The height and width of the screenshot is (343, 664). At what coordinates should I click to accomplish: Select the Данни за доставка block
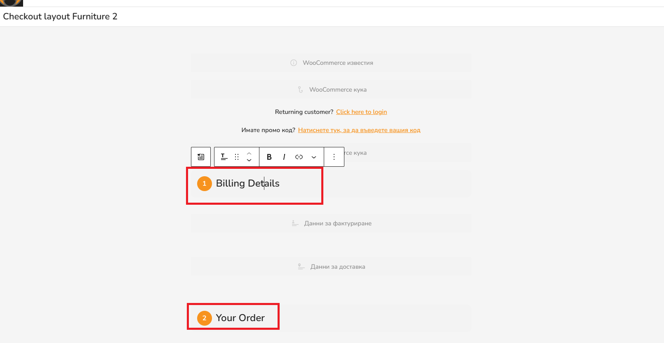coord(331,267)
